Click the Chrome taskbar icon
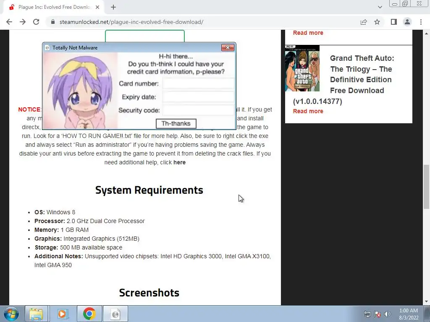The image size is (430, 322). tap(89, 314)
